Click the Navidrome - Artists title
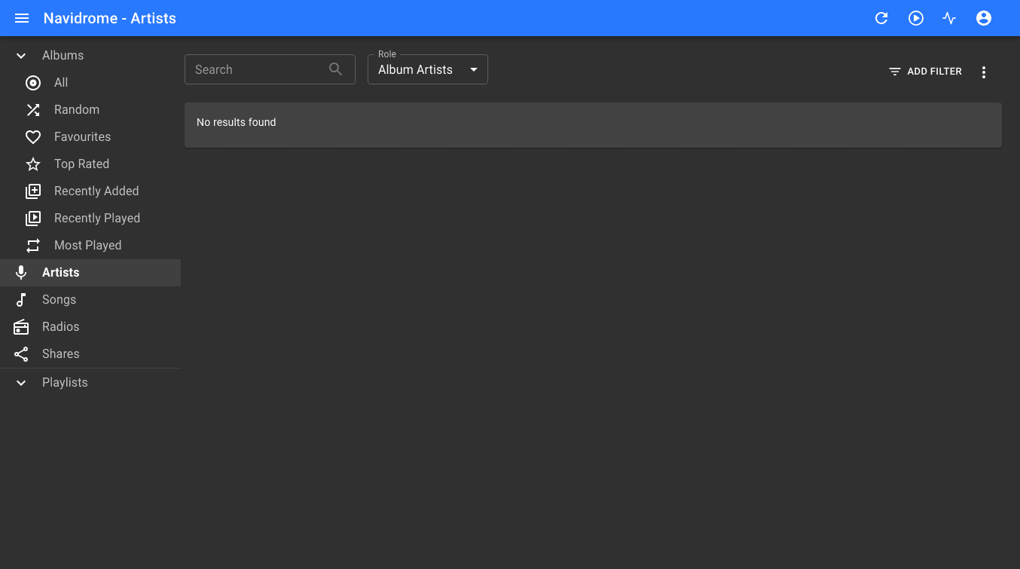The width and height of the screenshot is (1020, 569). click(110, 18)
